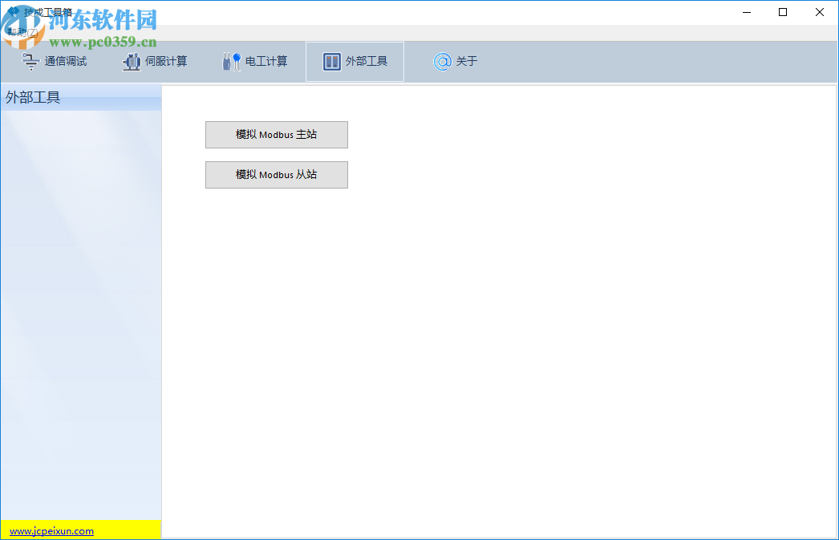Choose the 外部工具 tab label
The image size is (839, 540).
[x=367, y=62]
